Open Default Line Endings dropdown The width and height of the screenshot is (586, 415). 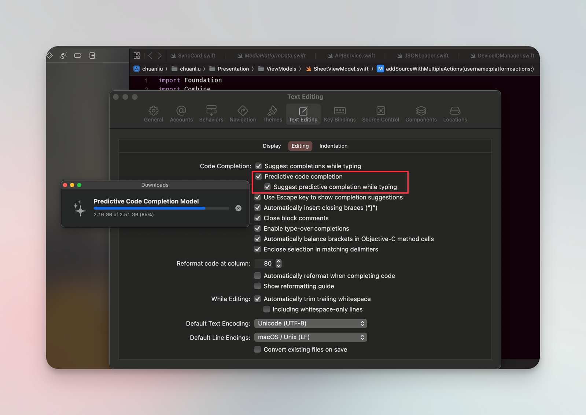310,337
